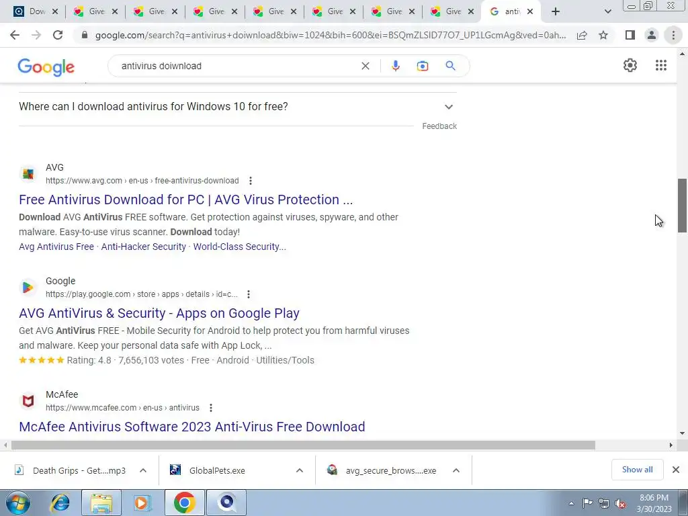This screenshot has width=688, height=516.
Task: Click Feedback link
Action: (x=439, y=126)
